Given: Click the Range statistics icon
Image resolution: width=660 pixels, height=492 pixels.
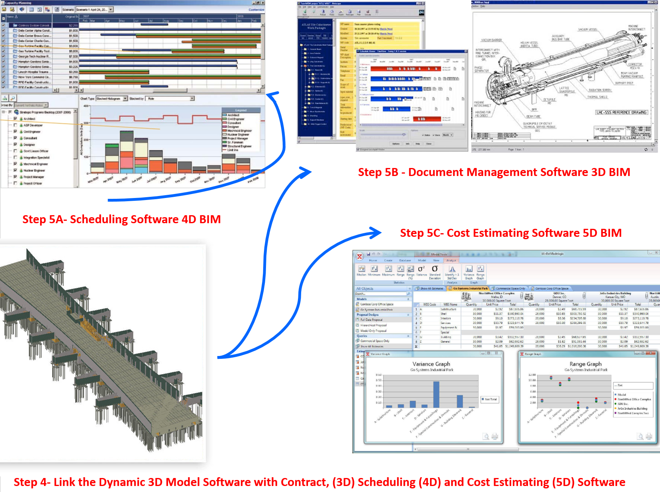Looking at the screenshot, I should tap(400, 269).
